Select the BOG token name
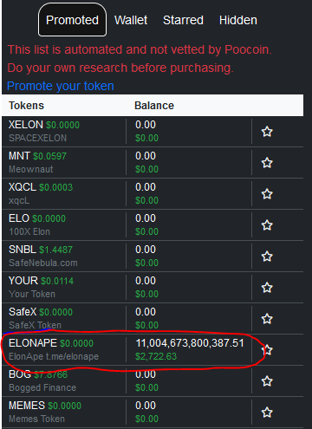This screenshot has width=312, height=429. 20,374
